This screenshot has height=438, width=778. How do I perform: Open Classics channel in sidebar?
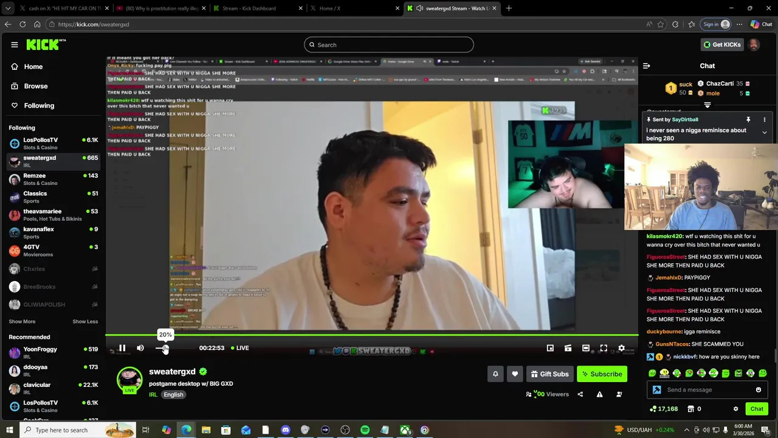(x=53, y=197)
